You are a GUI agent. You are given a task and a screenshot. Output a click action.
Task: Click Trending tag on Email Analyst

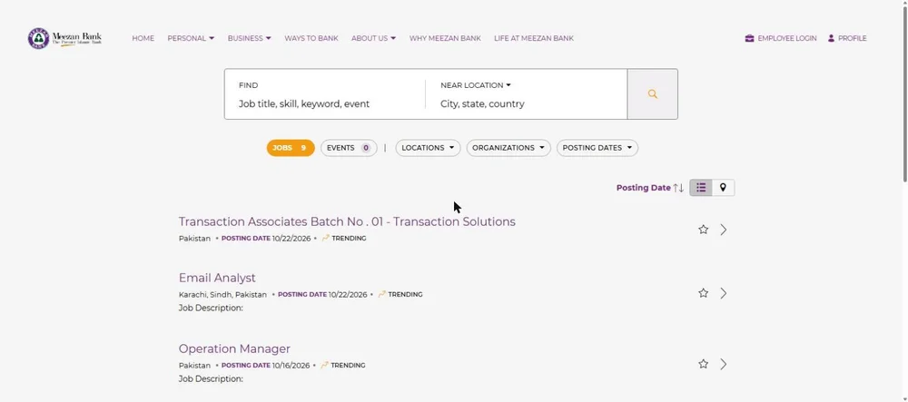point(400,294)
